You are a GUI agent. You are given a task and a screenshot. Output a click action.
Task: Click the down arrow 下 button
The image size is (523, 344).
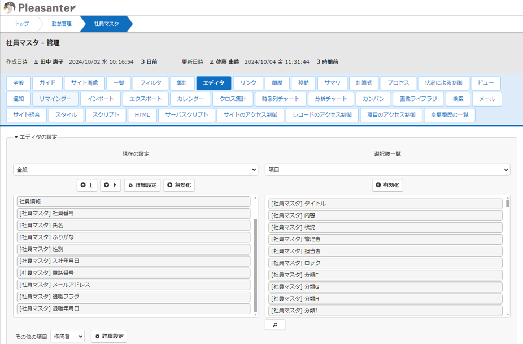pos(111,185)
